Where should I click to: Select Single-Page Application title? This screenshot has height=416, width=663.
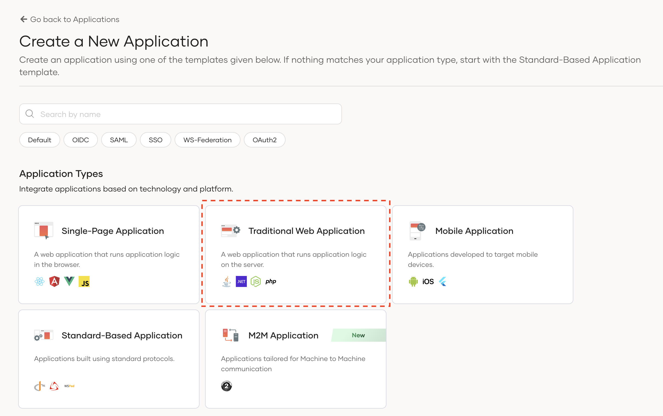coord(113,231)
